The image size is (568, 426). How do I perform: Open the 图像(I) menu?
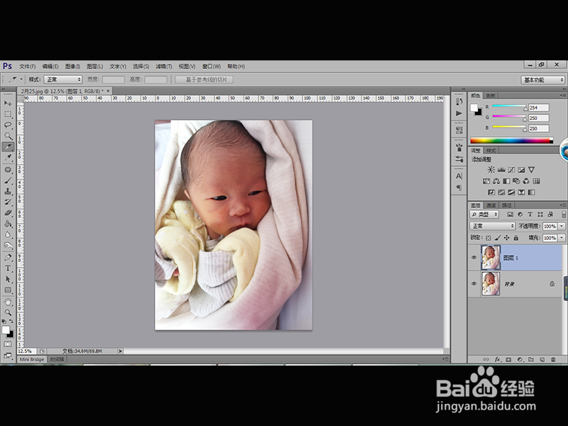click(x=72, y=66)
